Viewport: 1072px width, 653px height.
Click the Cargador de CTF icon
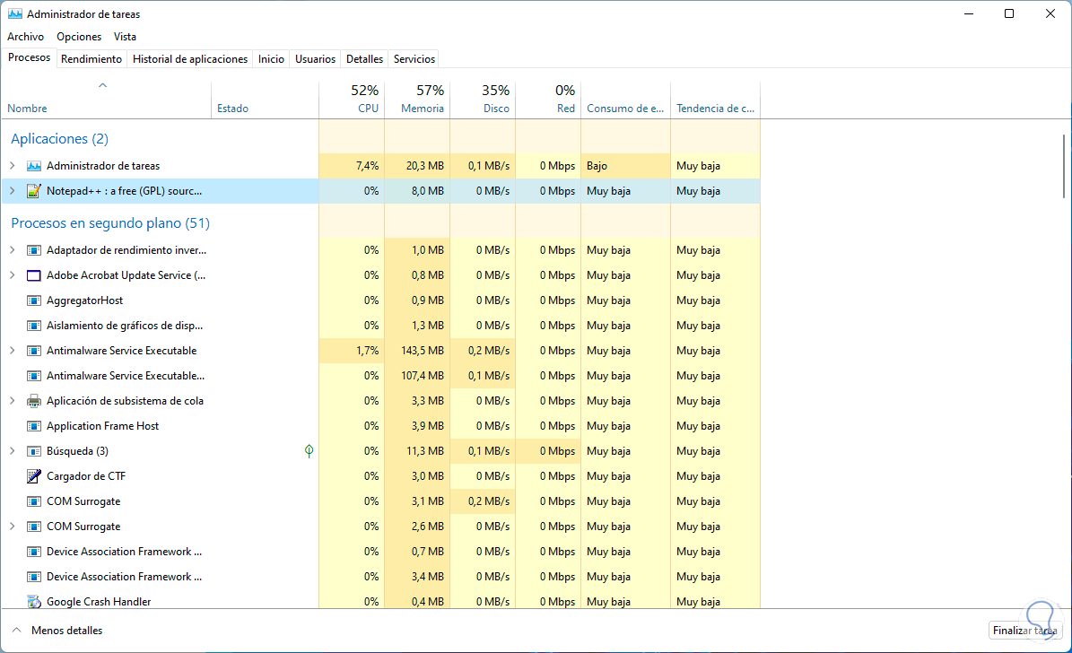pyautogui.click(x=34, y=476)
